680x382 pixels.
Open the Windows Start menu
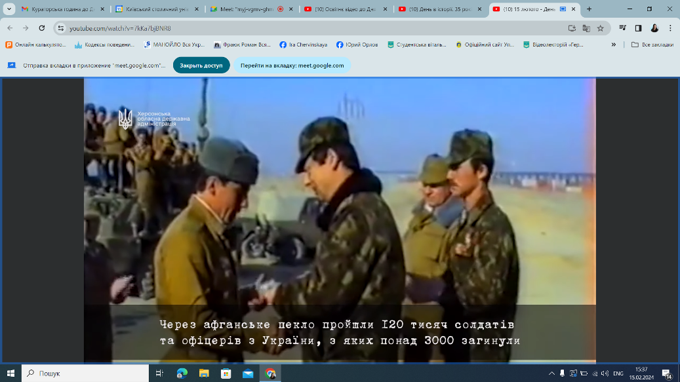(x=11, y=373)
